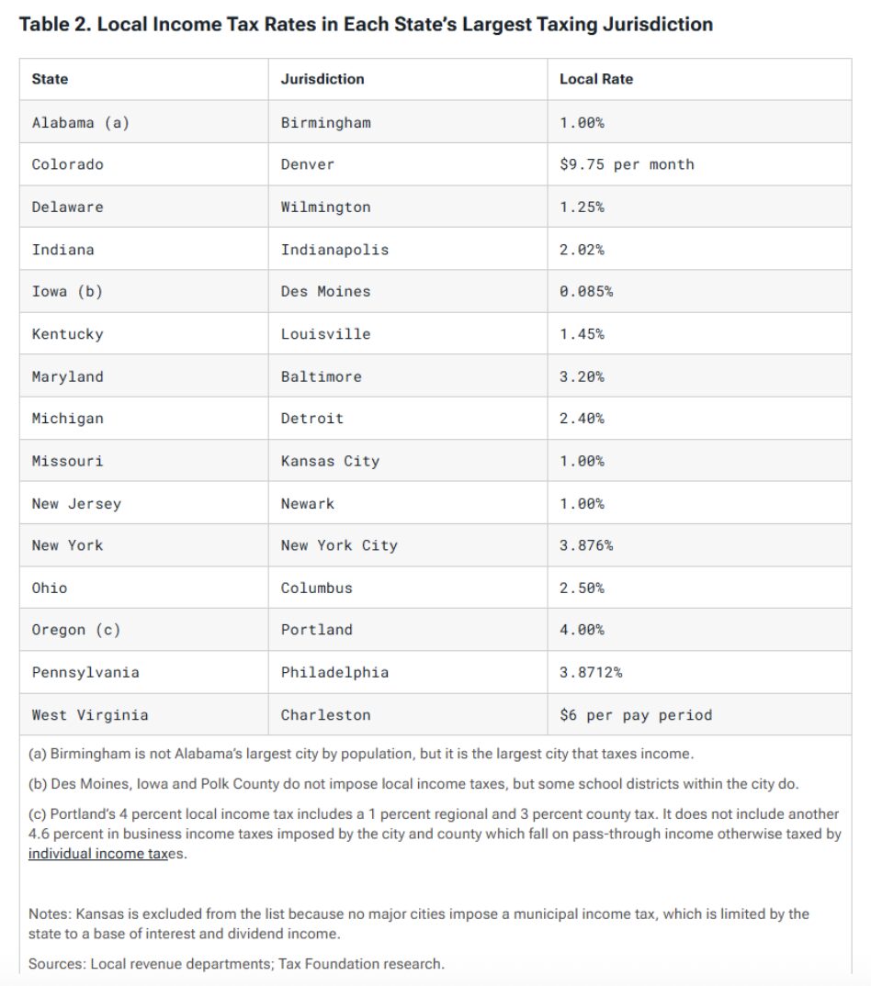Click footnote (c) about Portland's tax
This screenshot has height=986, width=871.
click(435, 834)
